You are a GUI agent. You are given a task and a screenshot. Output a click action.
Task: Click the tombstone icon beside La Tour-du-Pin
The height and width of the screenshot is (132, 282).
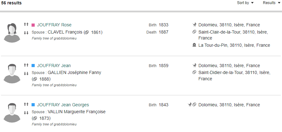(194, 45)
